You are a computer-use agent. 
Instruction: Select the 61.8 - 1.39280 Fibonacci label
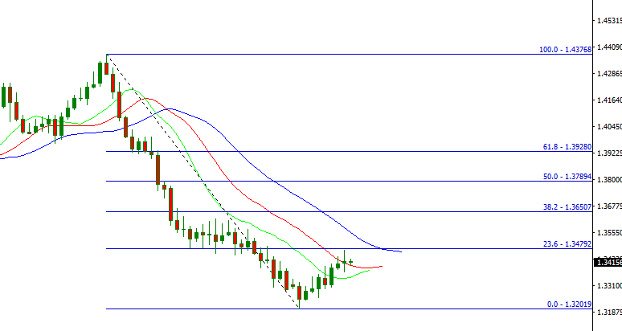[x=567, y=147]
